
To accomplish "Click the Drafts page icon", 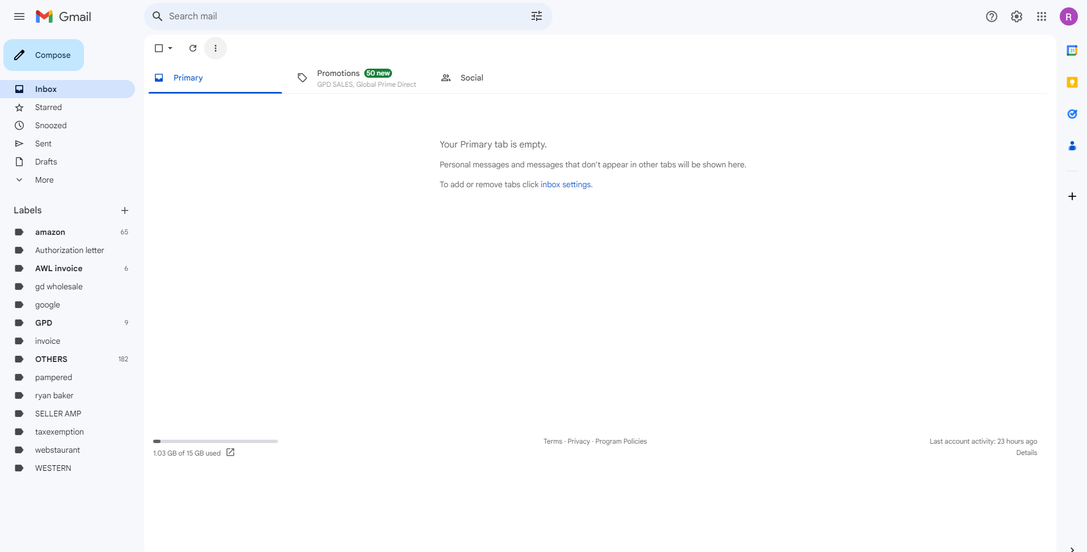I will tap(19, 162).
